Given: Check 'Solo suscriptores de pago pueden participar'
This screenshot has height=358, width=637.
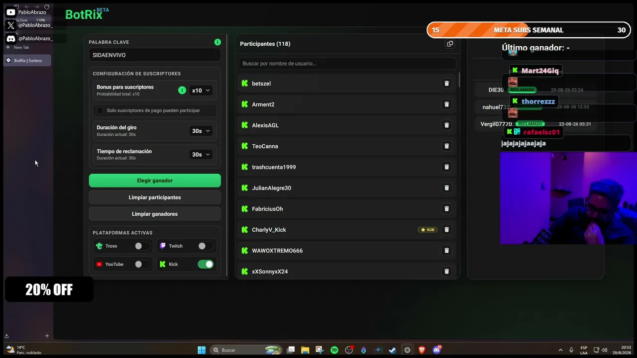Looking at the screenshot, I should (x=100, y=110).
